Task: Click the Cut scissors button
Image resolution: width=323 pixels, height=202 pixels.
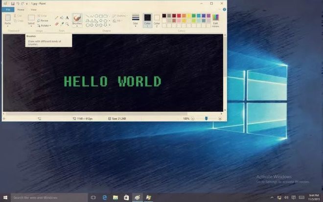Action: pyautogui.click(x=18, y=16)
